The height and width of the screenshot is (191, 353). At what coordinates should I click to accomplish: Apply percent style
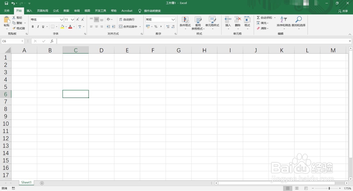[156, 26]
